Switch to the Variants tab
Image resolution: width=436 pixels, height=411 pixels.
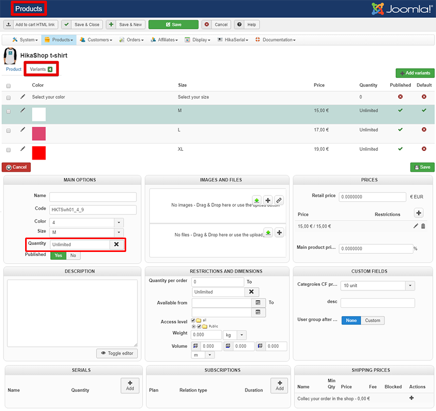[x=41, y=69]
